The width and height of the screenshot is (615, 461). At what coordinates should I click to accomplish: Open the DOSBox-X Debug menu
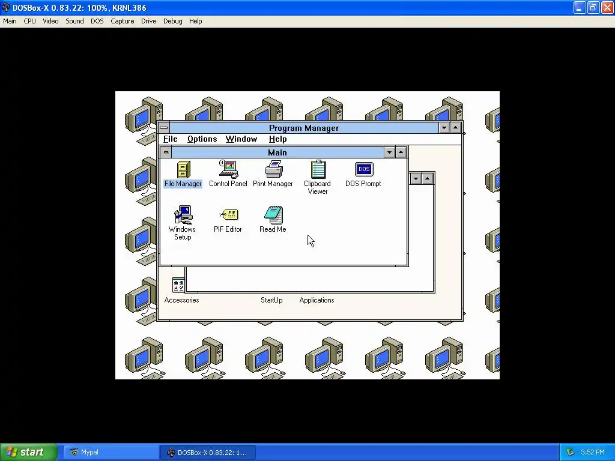coord(172,21)
